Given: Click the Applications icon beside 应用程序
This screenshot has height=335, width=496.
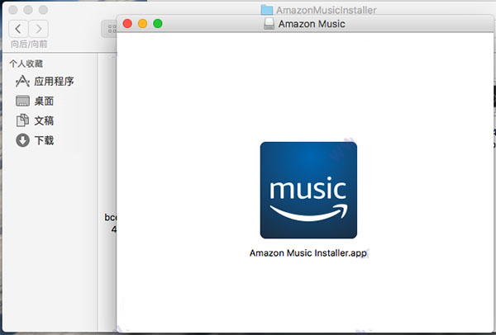Looking at the screenshot, I should click(22, 82).
